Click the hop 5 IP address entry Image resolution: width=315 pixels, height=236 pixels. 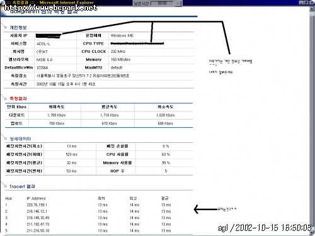pos(38,231)
